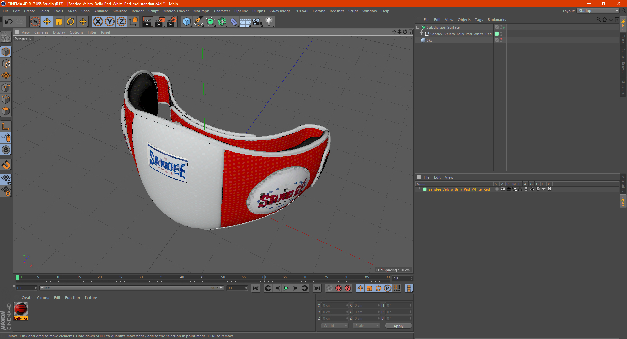Enable the Axis mode tool
The image size is (627, 339).
pos(6,126)
